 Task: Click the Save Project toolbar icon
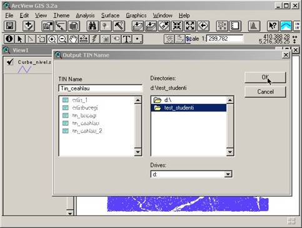(x=9, y=26)
